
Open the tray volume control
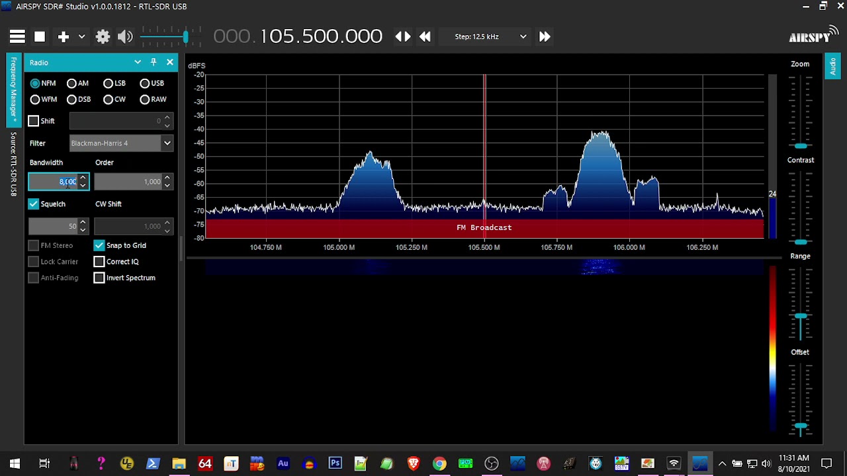pyautogui.click(x=766, y=463)
